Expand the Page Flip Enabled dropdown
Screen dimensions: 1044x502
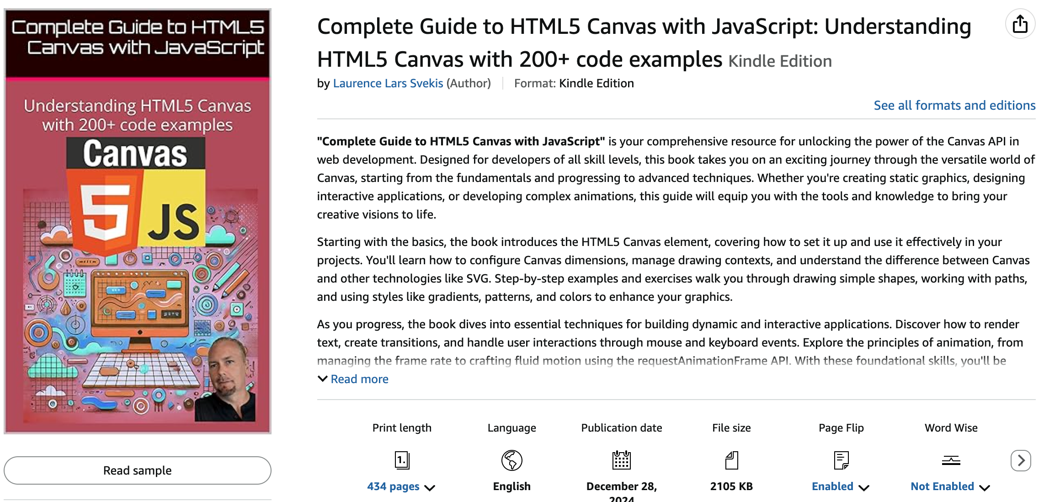[840, 487]
